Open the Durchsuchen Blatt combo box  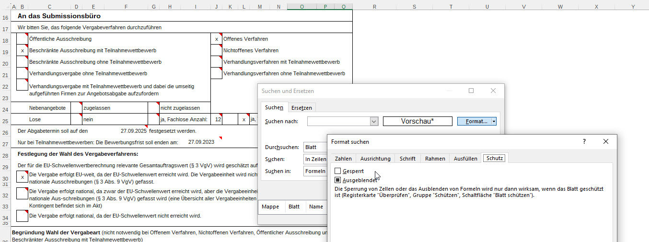coord(314,147)
